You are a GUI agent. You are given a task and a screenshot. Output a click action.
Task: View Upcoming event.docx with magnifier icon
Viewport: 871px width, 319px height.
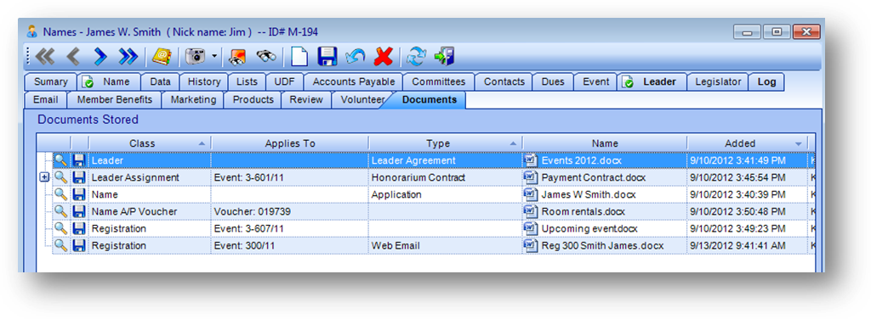tap(61, 228)
